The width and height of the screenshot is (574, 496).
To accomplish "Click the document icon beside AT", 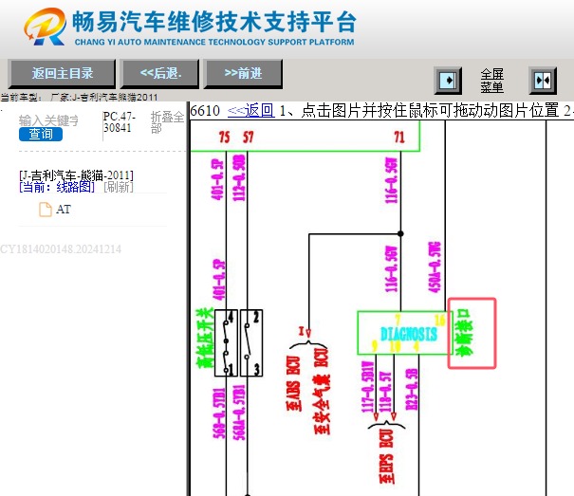I will click(x=46, y=210).
